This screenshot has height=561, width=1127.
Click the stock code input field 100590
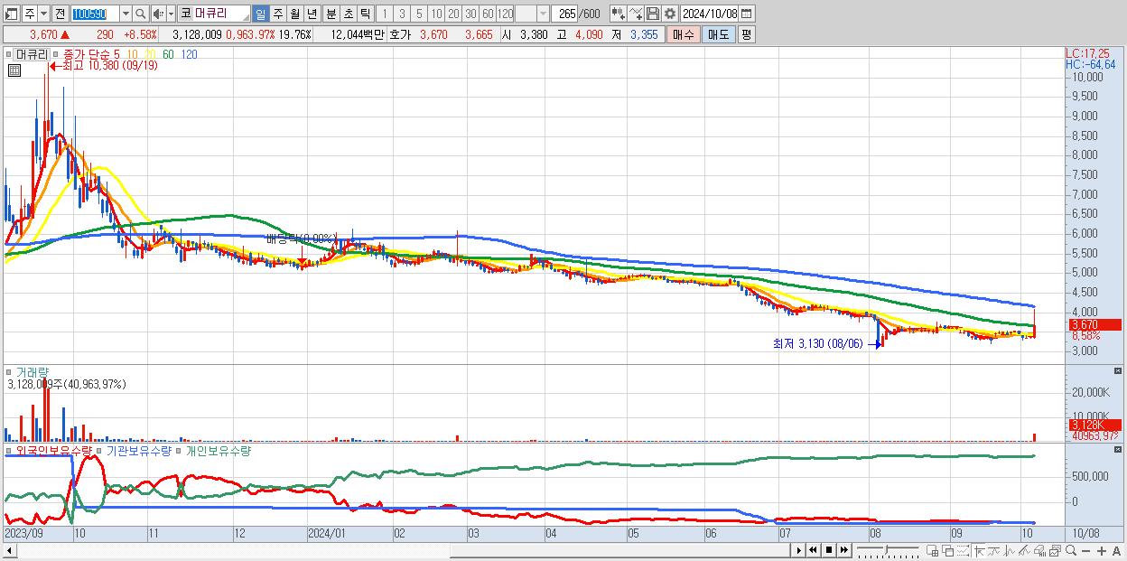[x=94, y=14]
